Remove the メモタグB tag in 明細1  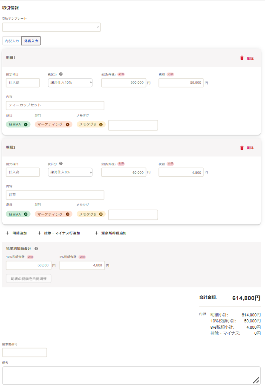point(101,125)
